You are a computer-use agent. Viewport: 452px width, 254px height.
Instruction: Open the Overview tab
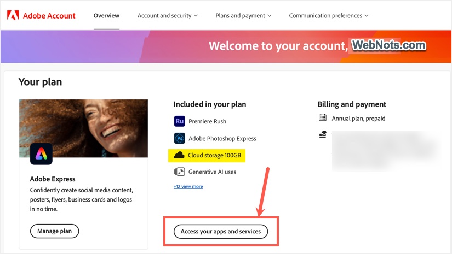(106, 16)
